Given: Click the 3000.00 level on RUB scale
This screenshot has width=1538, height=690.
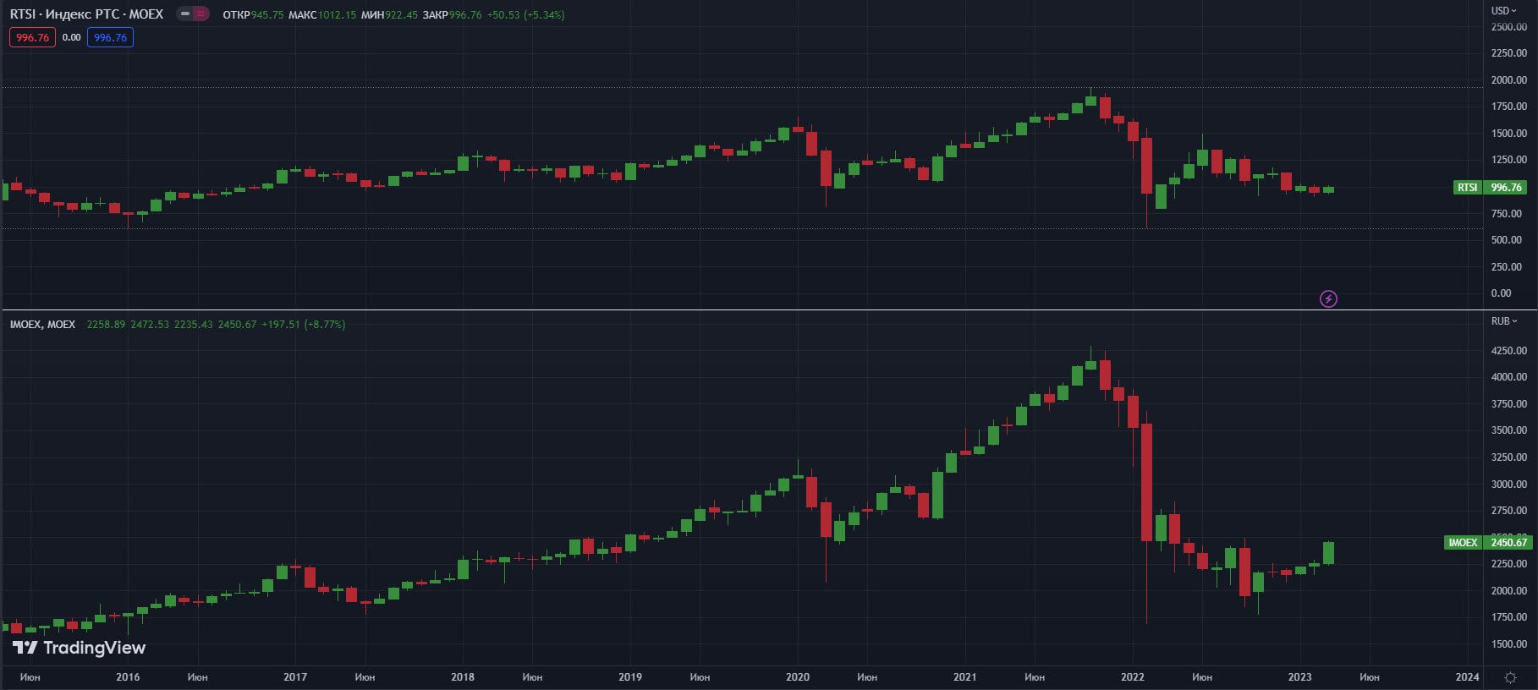Looking at the screenshot, I should pyautogui.click(x=1509, y=485).
